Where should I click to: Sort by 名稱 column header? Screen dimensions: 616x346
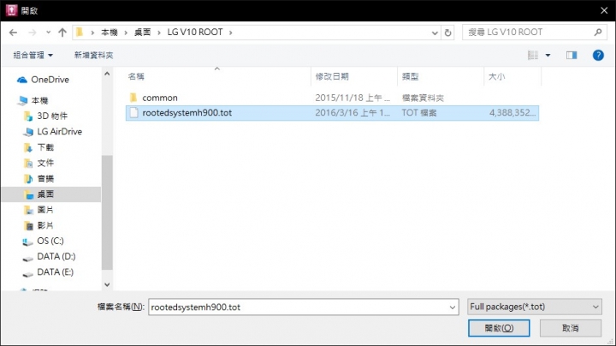point(136,77)
